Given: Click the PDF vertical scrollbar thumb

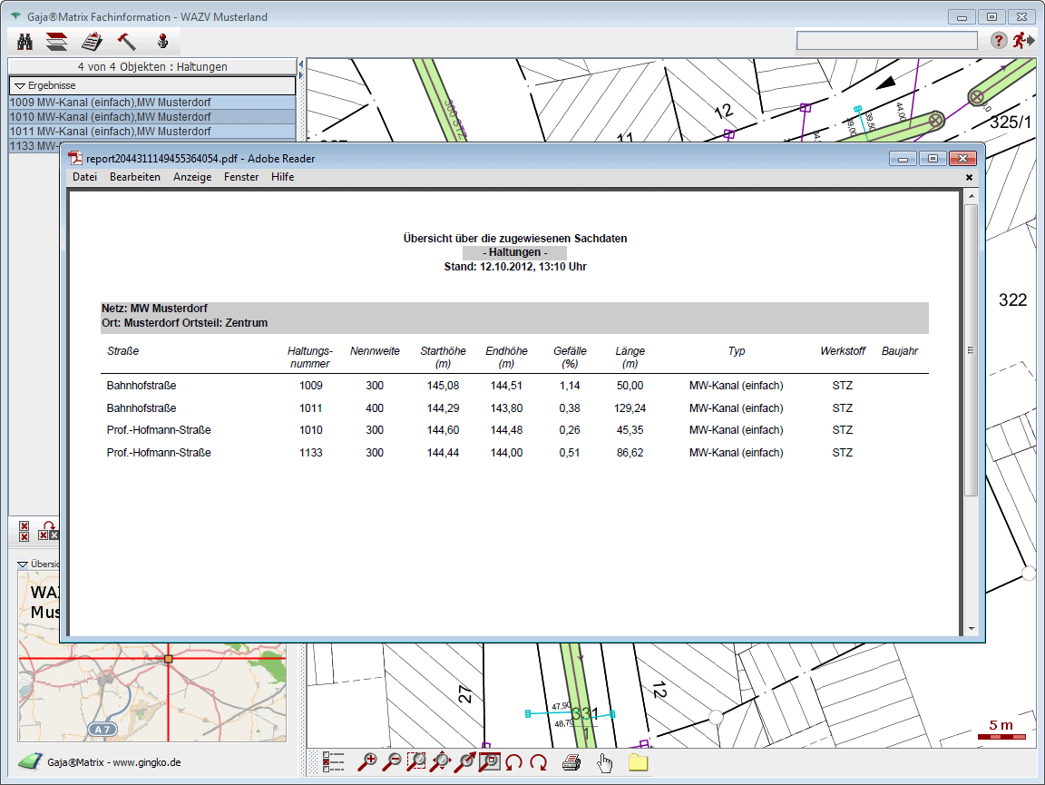Looking at the screenshot, I should [x=971, y=349].
